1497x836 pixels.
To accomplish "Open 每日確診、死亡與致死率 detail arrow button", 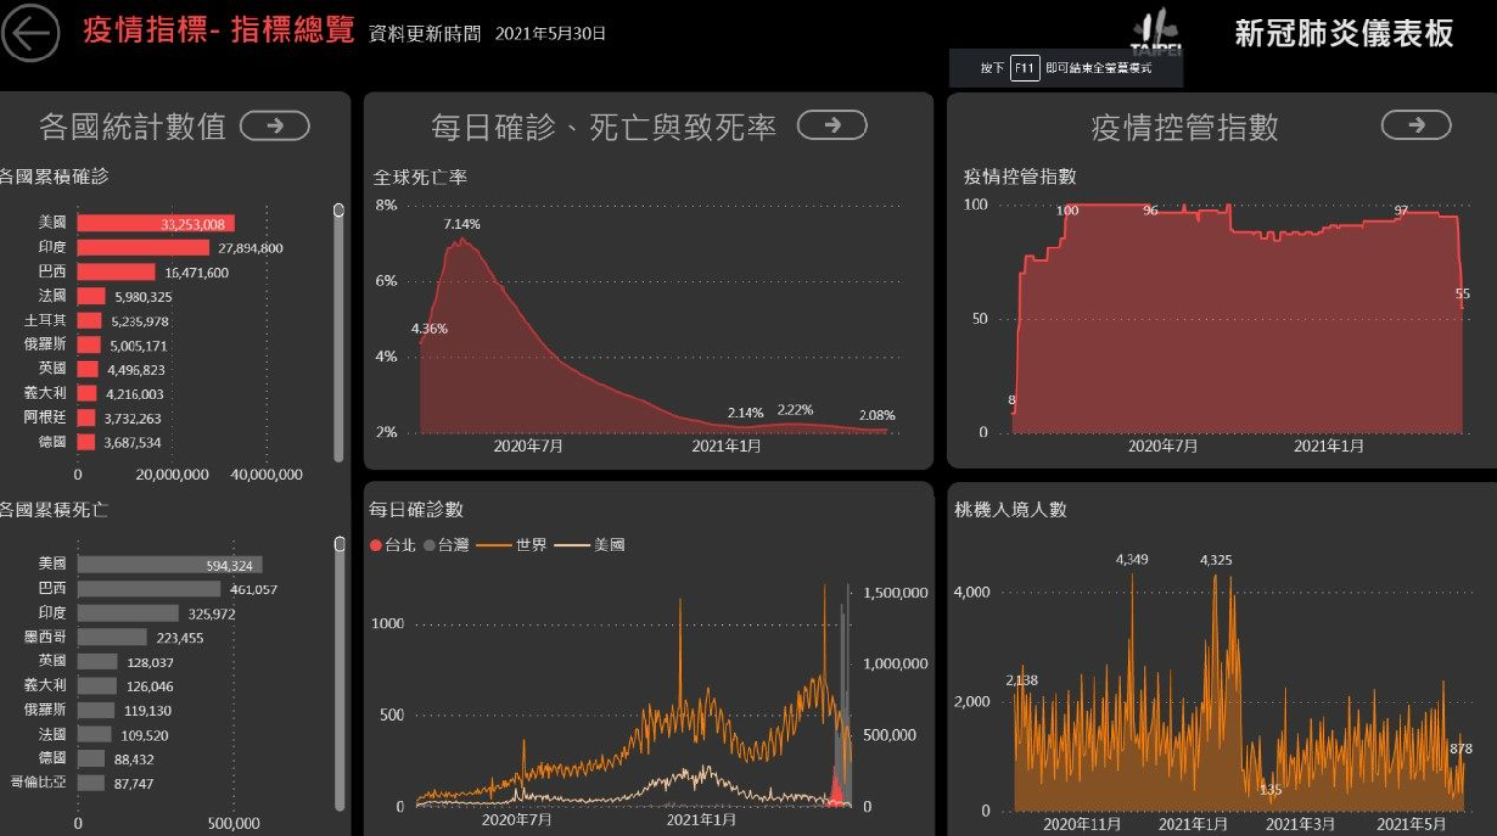I will [832, 126].
